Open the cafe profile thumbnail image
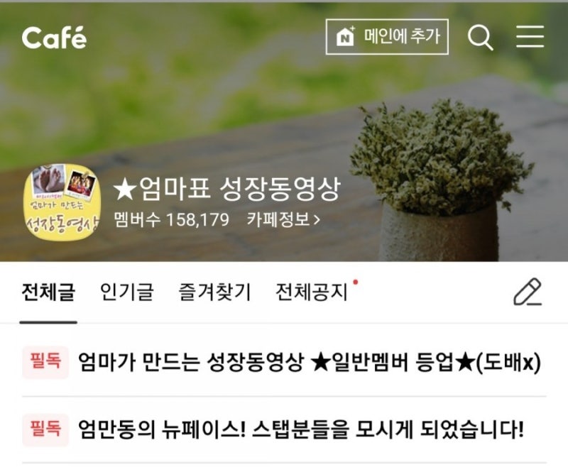The width and height of the screenshot is (568, 467). click(x=62, y=202)
